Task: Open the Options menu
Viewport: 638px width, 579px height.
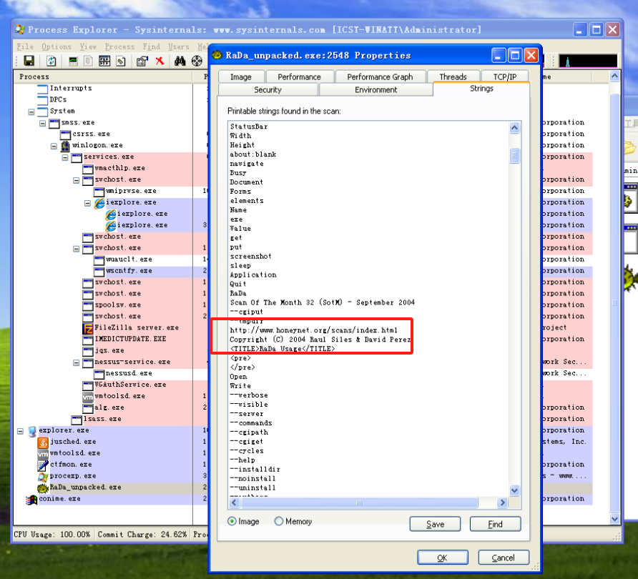Action: point(57,46)
